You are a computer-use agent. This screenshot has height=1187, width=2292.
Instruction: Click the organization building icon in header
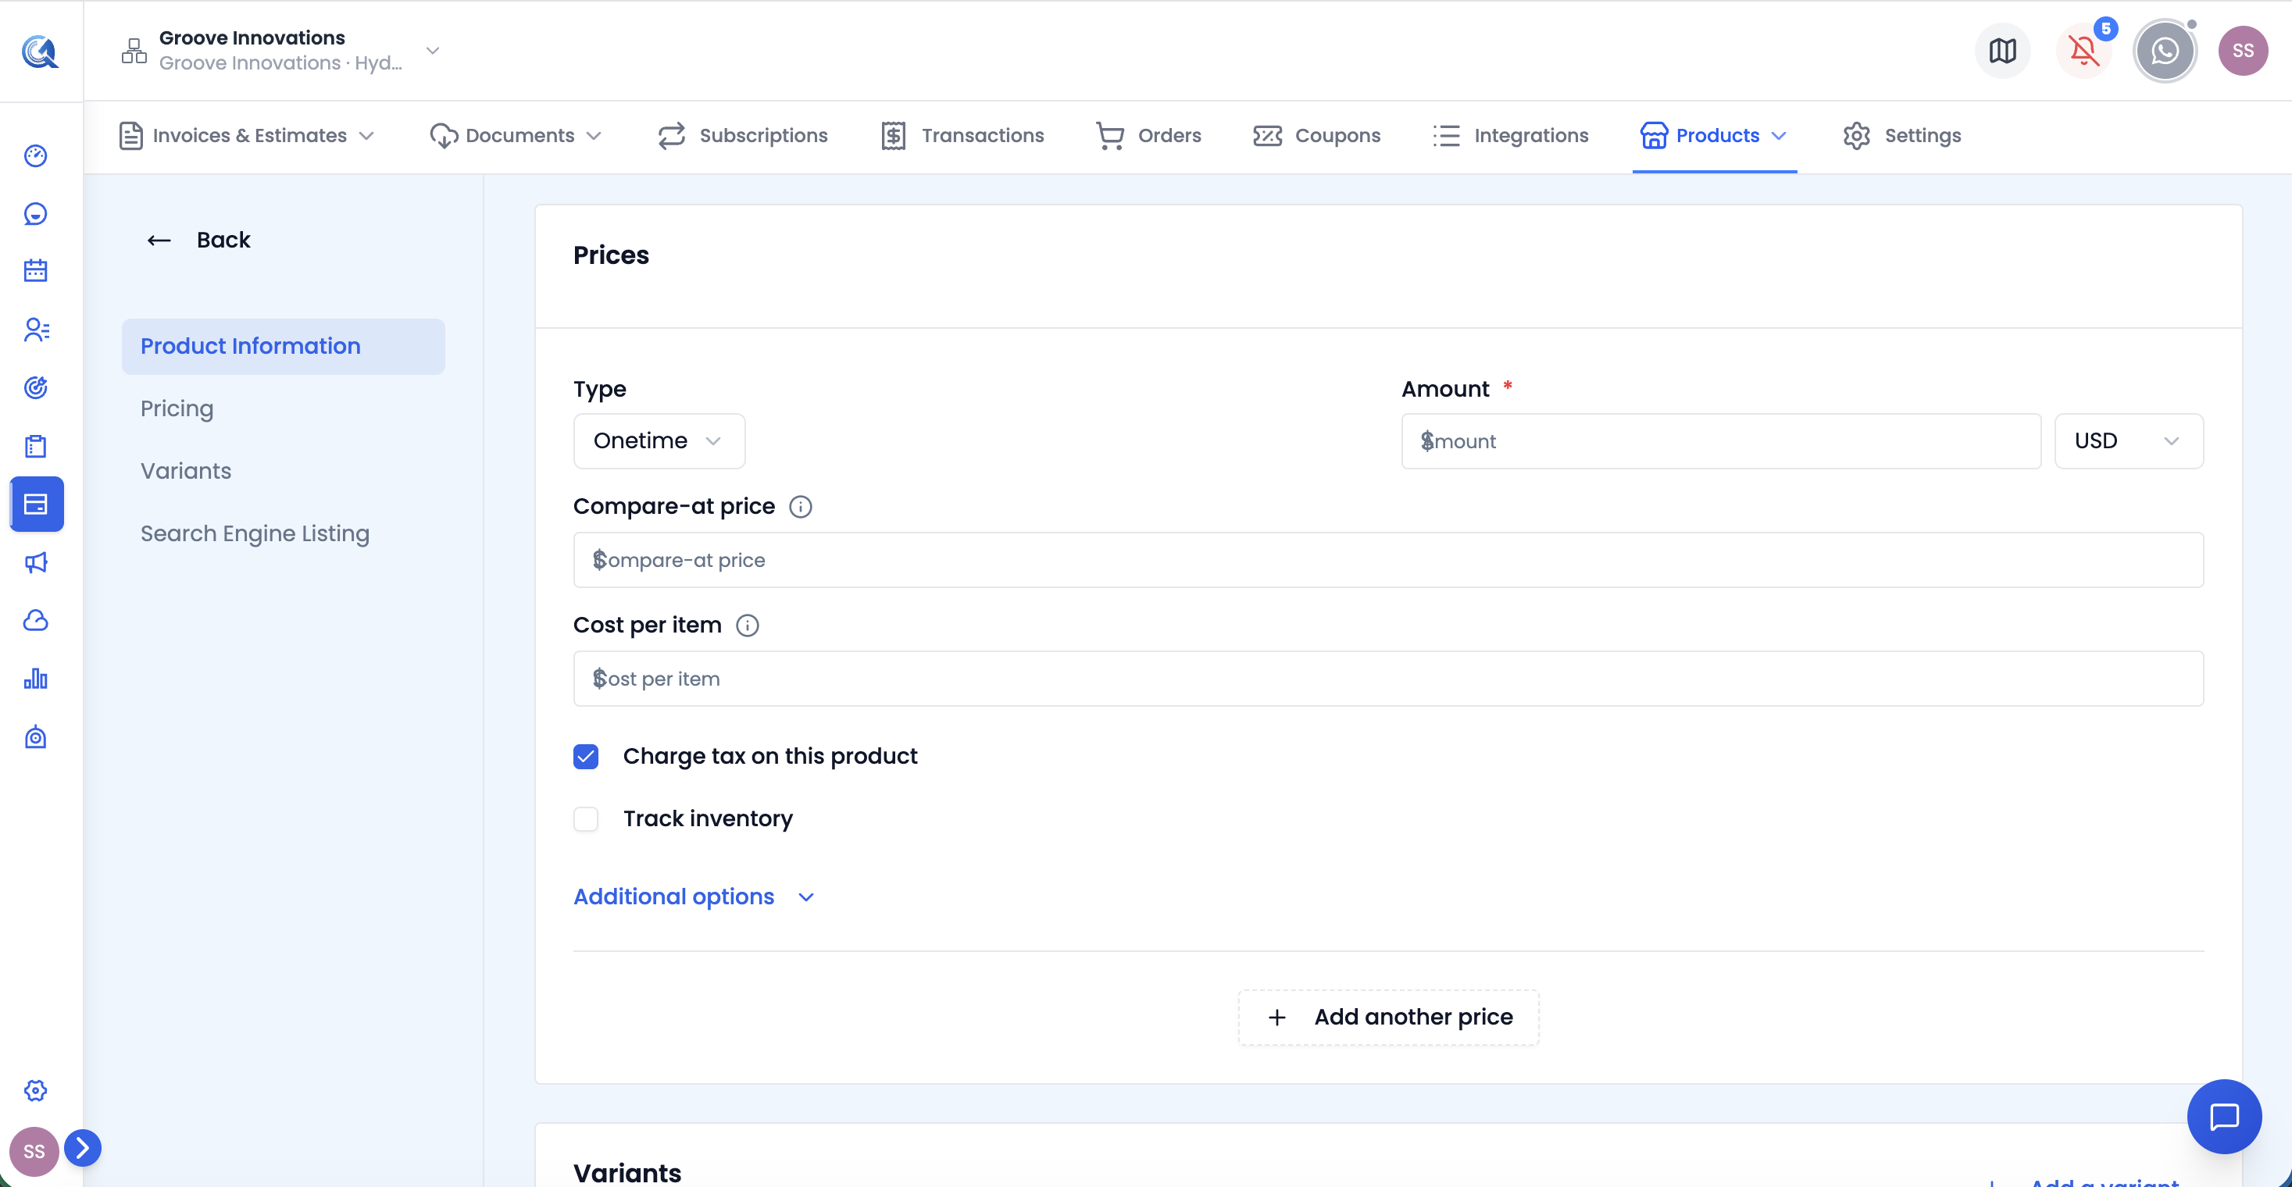[x=134, y=52]
